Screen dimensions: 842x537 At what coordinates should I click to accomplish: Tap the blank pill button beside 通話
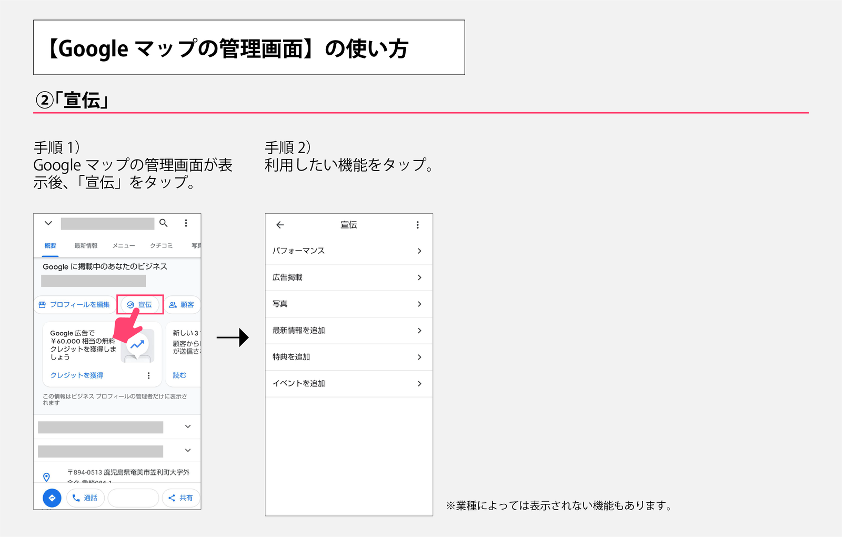133,498
